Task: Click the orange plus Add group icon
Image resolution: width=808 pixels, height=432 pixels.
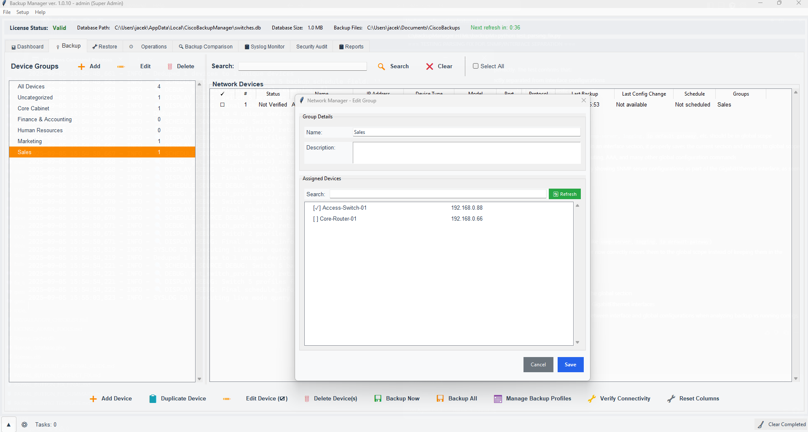Action: 82,67
